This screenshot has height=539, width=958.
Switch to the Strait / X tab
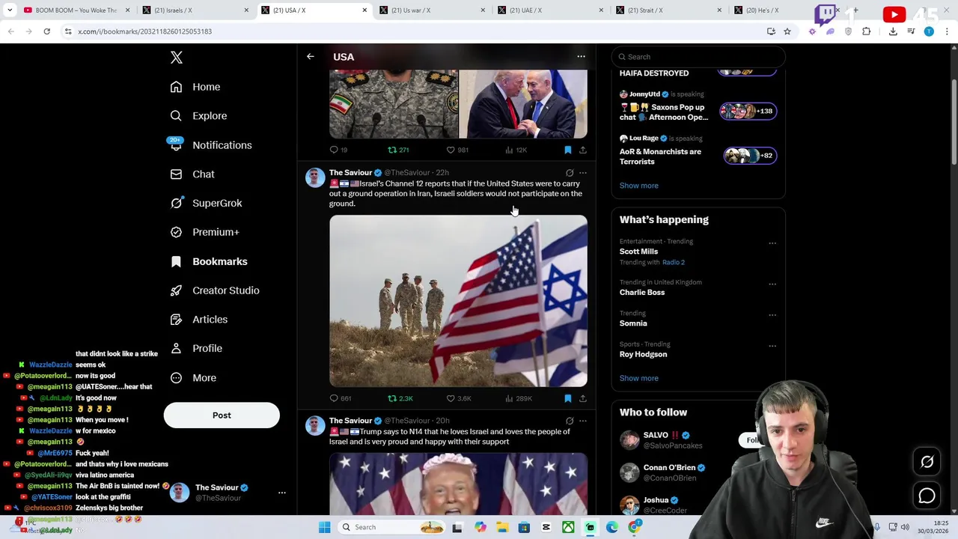[667, 10]
